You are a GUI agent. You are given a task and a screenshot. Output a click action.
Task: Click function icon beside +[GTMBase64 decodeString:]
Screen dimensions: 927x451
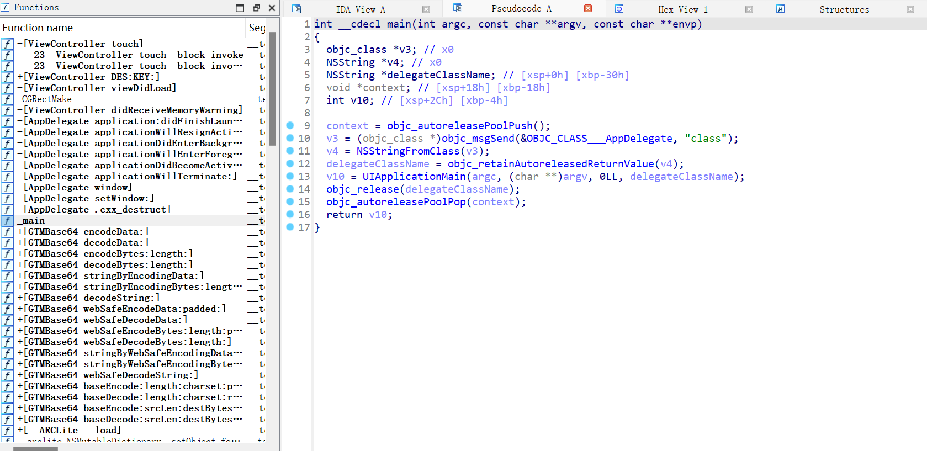click(x=7, y=298)
